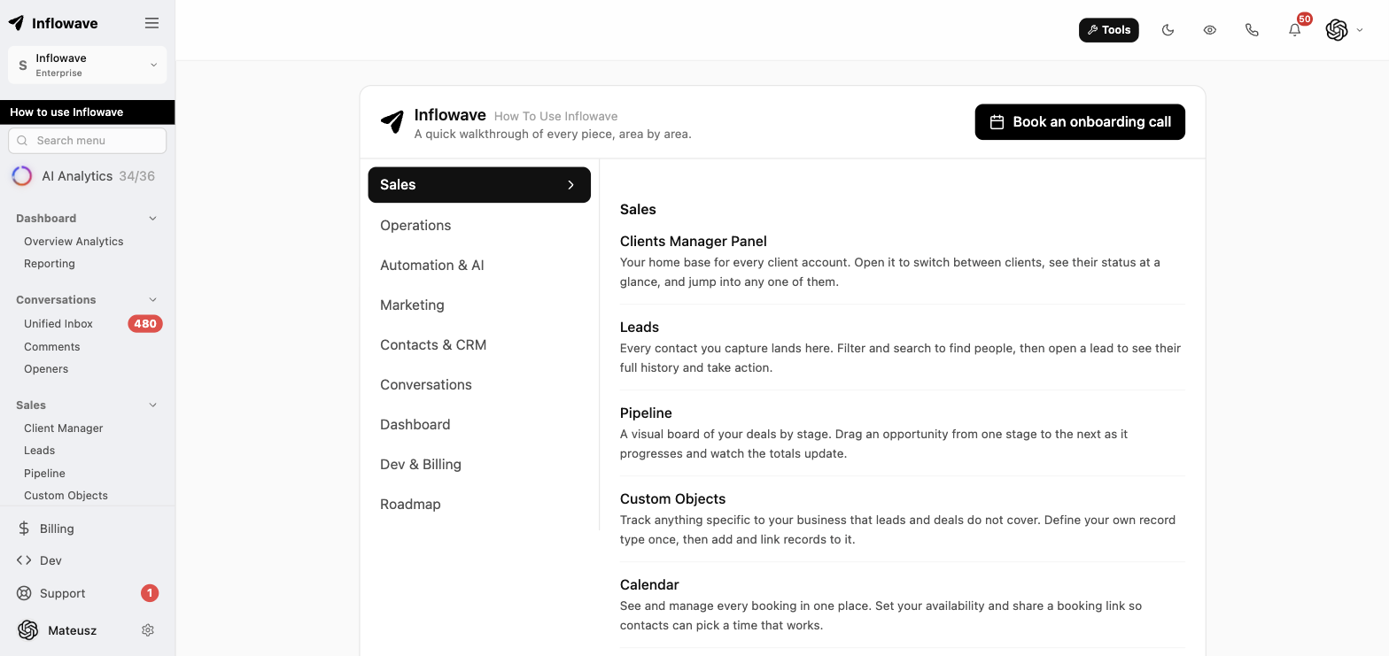The height and width of the screenshot is (656, 1389).
Task: Open the Tools button
Action: (x=1109, y=30)
